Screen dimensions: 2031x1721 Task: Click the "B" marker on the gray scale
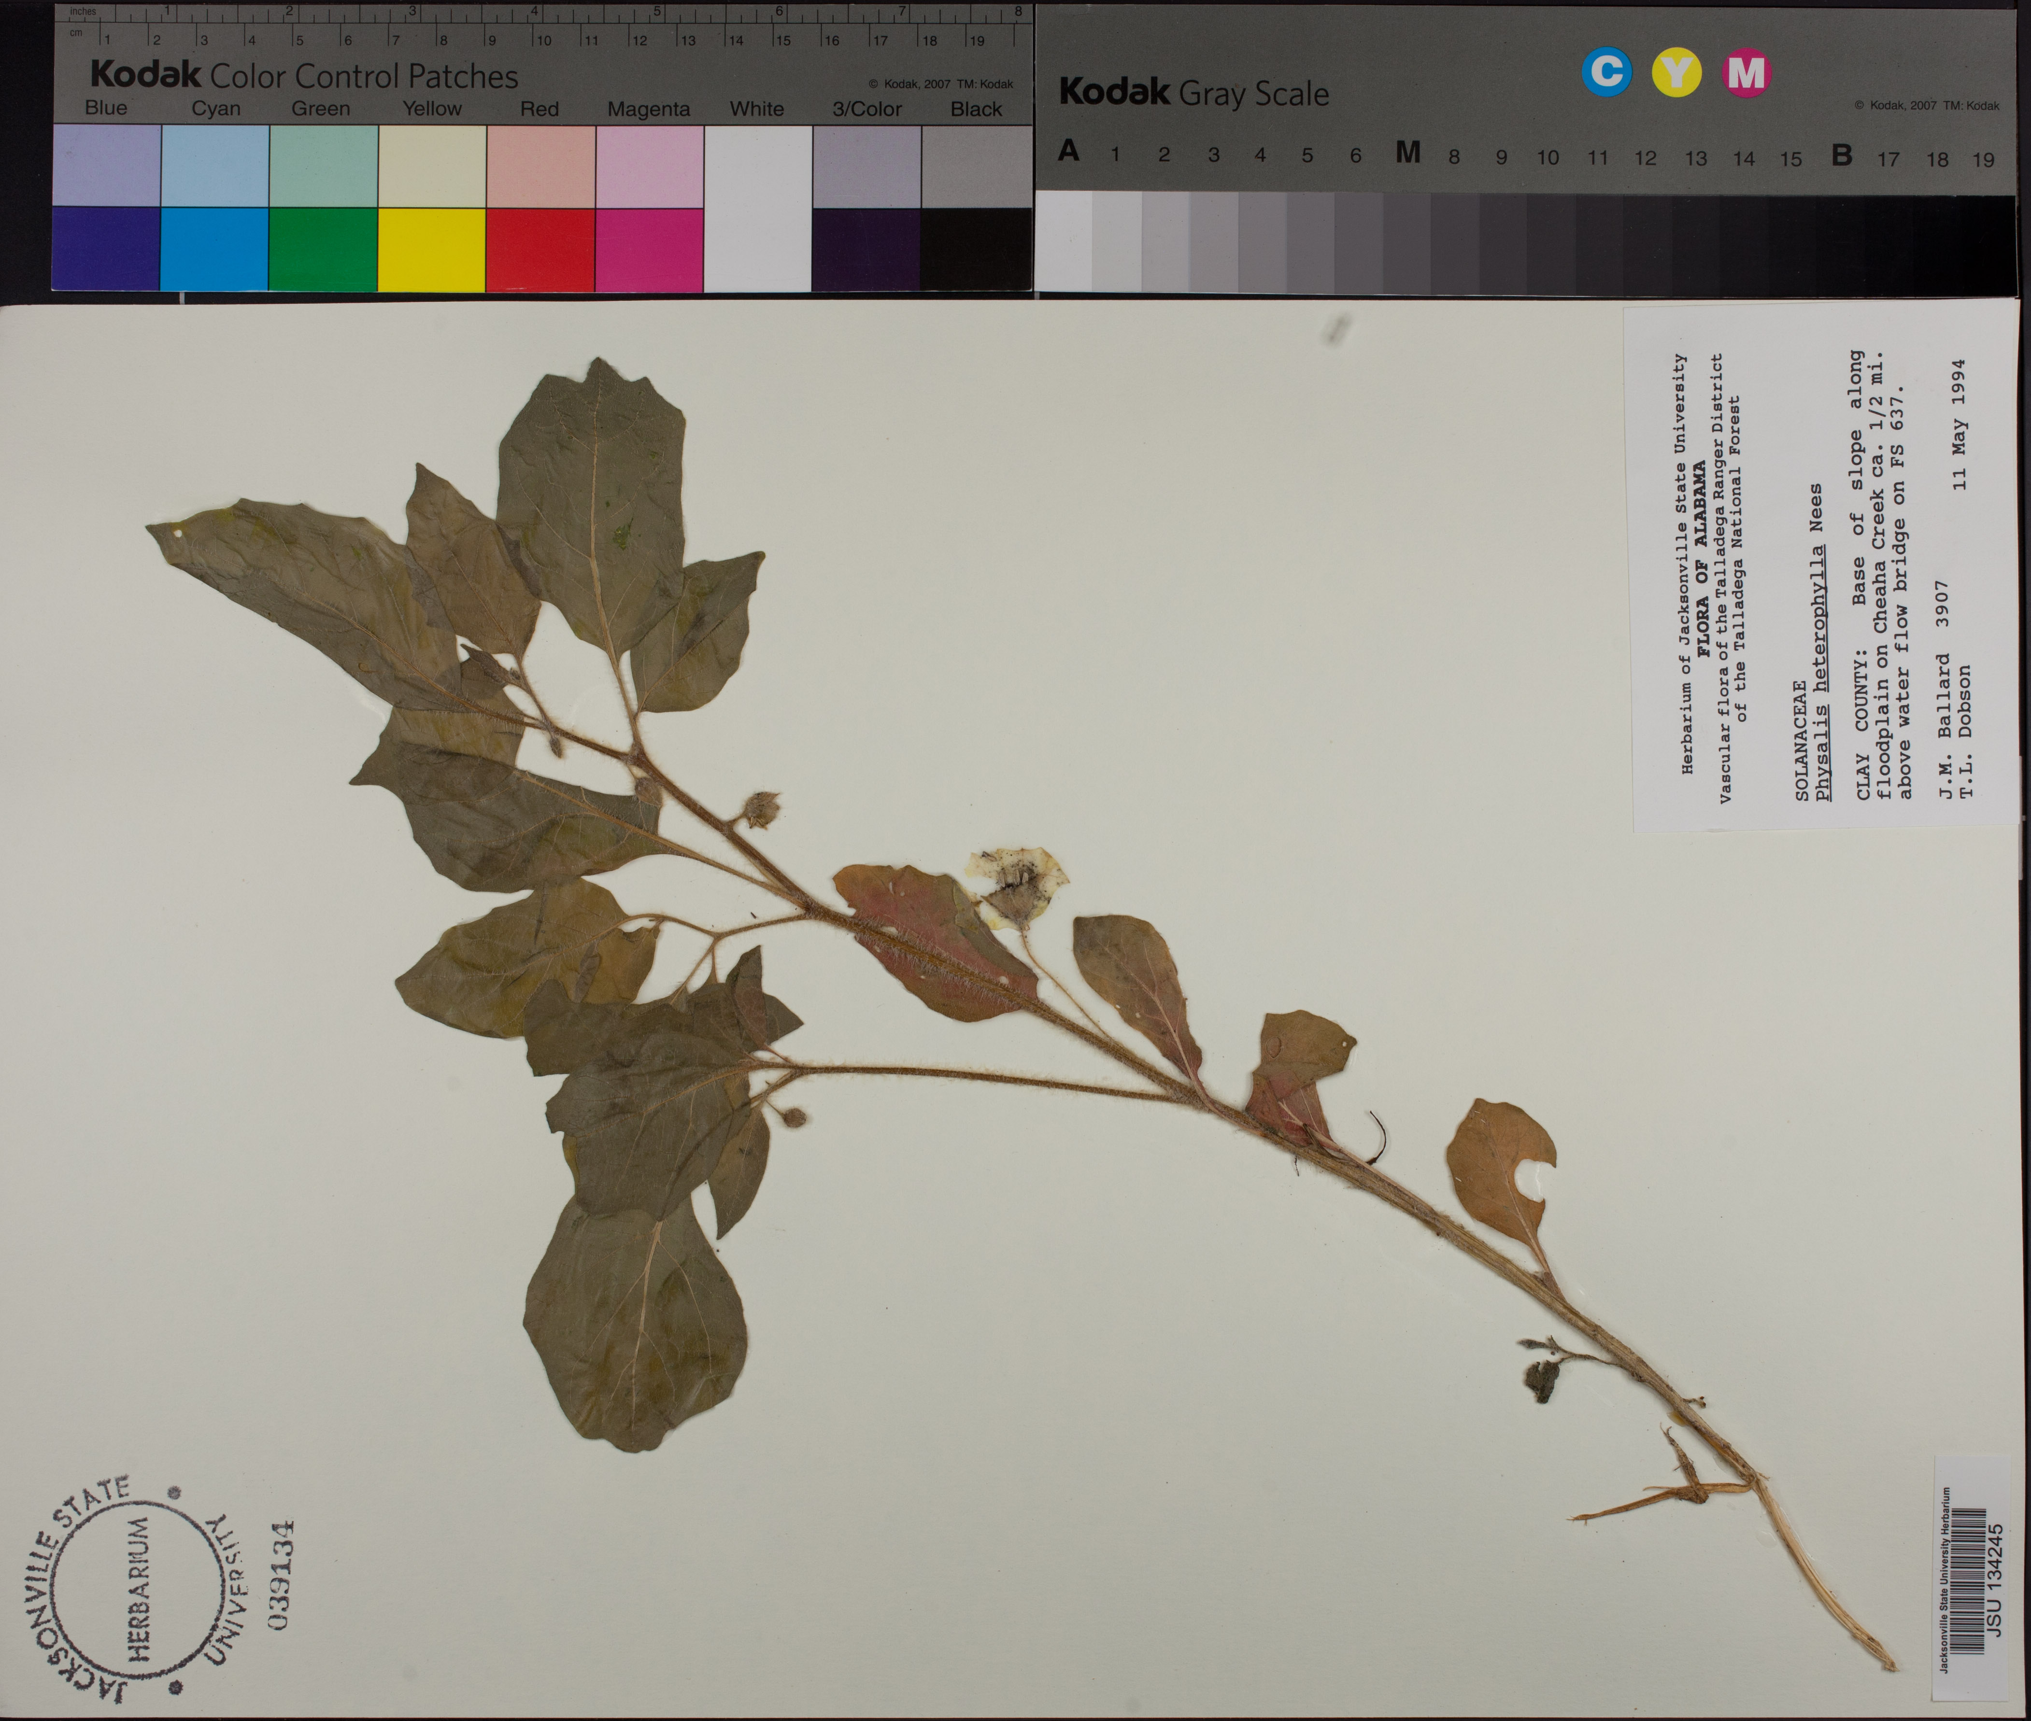1842,154
